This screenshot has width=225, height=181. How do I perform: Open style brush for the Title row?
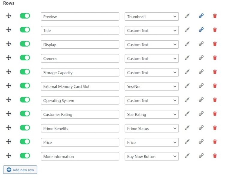pyautogui.click(x=187, y=30)
